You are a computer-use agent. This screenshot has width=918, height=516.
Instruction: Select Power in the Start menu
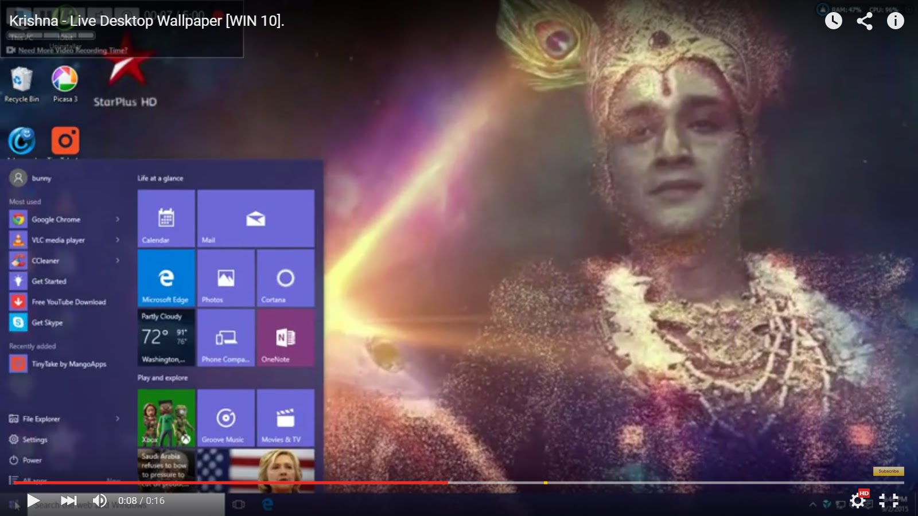click(32, 460)
